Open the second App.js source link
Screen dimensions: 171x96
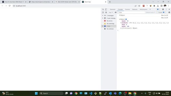click(x=165, y=18)
